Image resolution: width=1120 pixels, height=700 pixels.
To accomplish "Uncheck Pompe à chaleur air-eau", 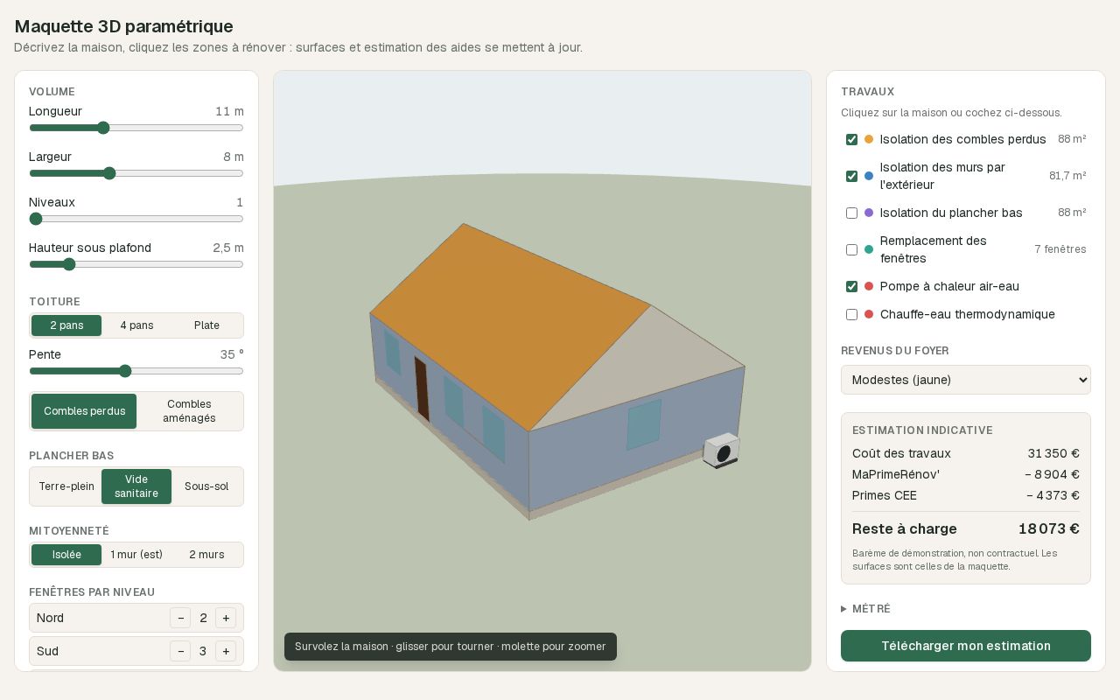I will [851, 286].
